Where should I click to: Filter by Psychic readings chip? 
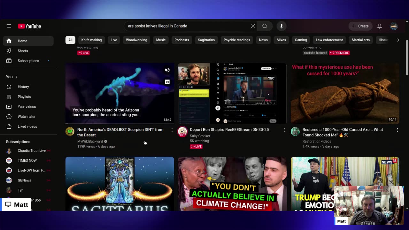[x=237, y=40]
